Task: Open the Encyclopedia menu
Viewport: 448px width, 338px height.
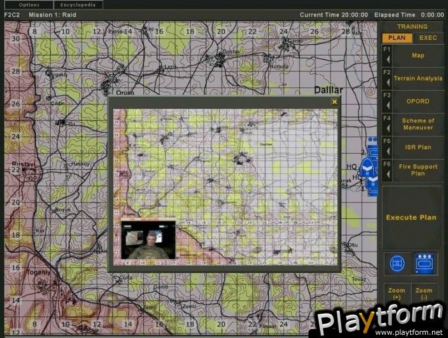Action: [x=77, y=5]
